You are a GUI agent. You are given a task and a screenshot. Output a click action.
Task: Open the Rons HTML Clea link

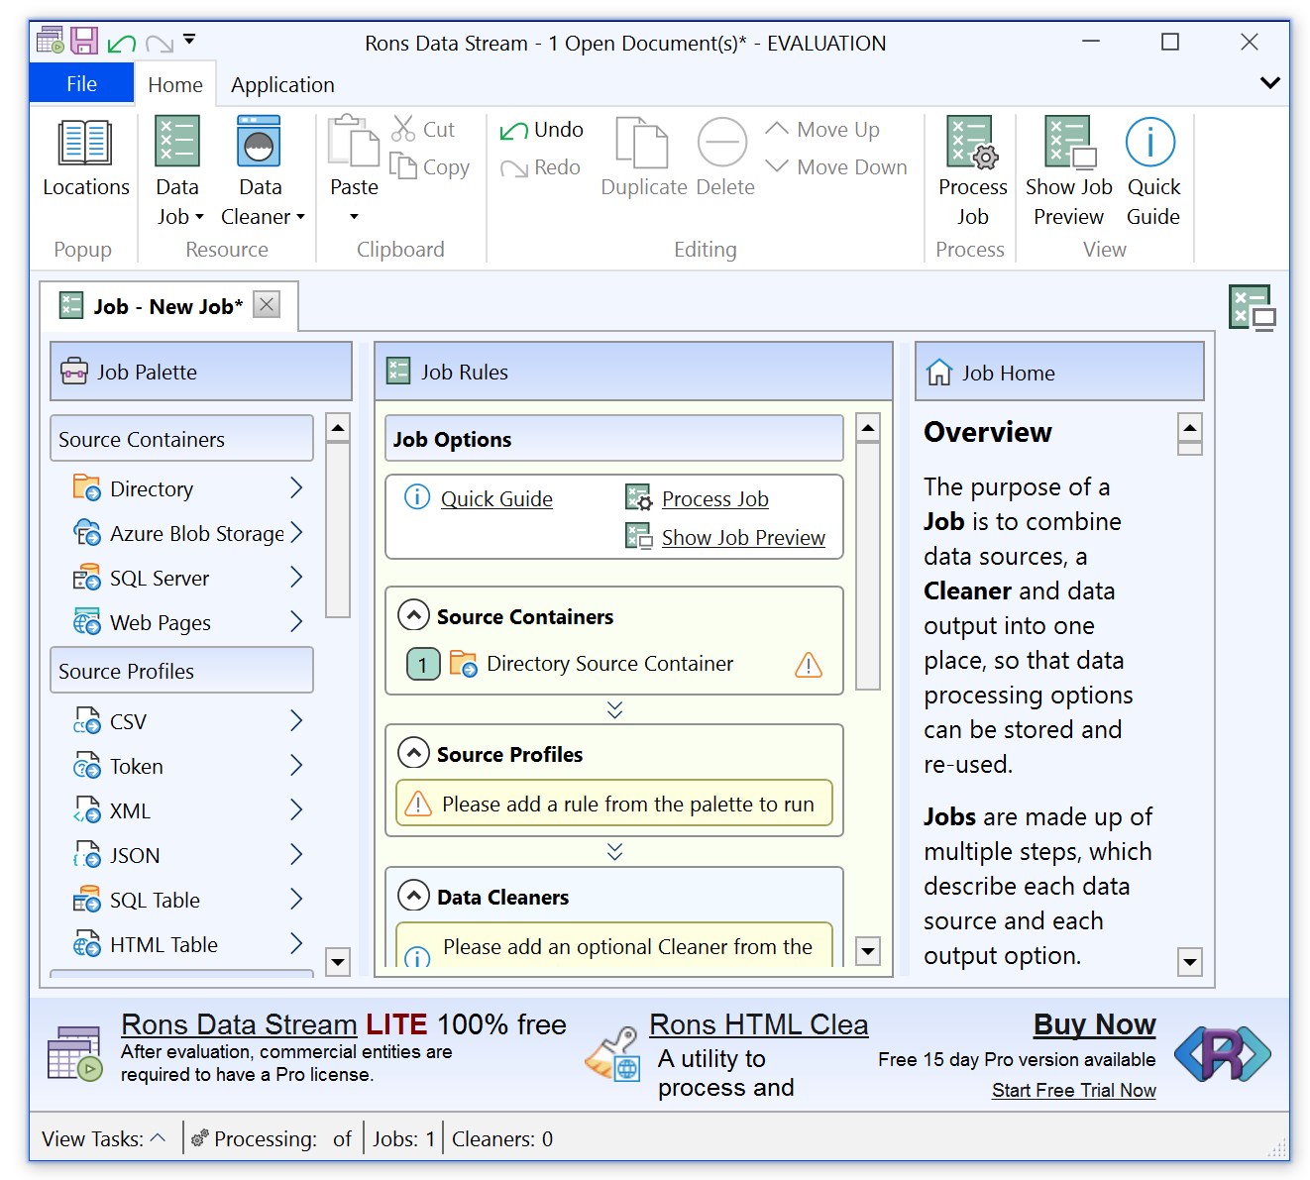point(758,1023)
